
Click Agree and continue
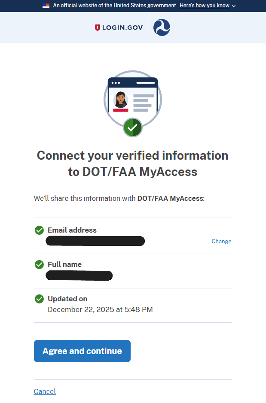tap(82, 351)
